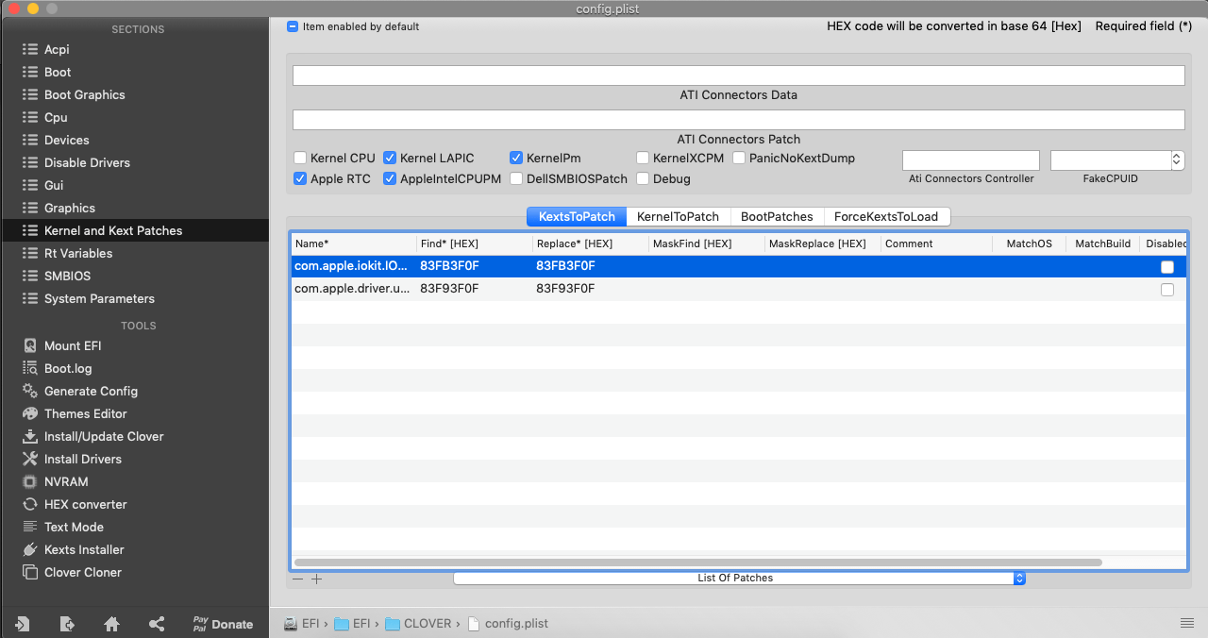Switch to the ForceKextsToLoad tab
The image size is (1208, 638).
pos(886,216)
